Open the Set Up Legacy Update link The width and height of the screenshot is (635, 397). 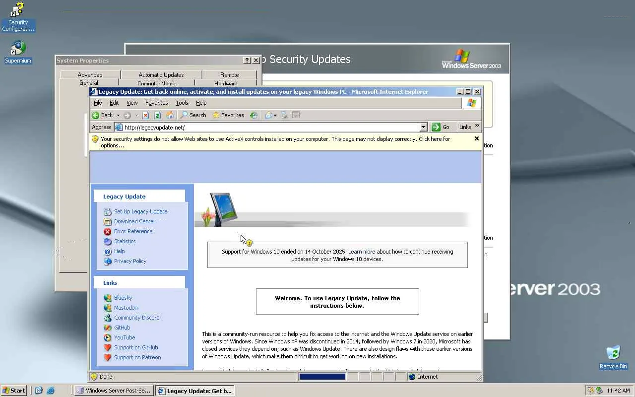tap(140, 211)
